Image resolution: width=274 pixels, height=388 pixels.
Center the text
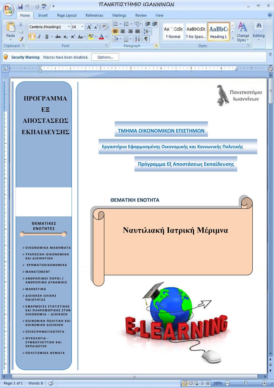(123, 31)
